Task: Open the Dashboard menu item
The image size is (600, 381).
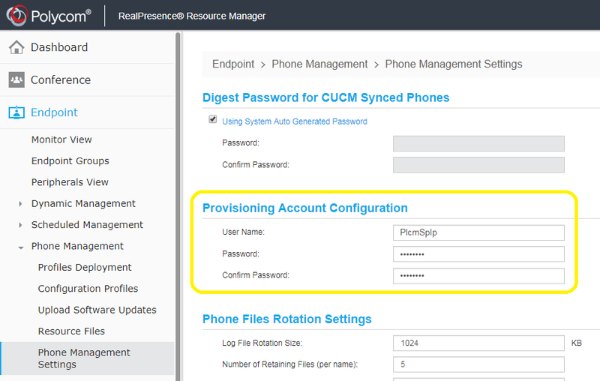Action: (x=59, y=47)
